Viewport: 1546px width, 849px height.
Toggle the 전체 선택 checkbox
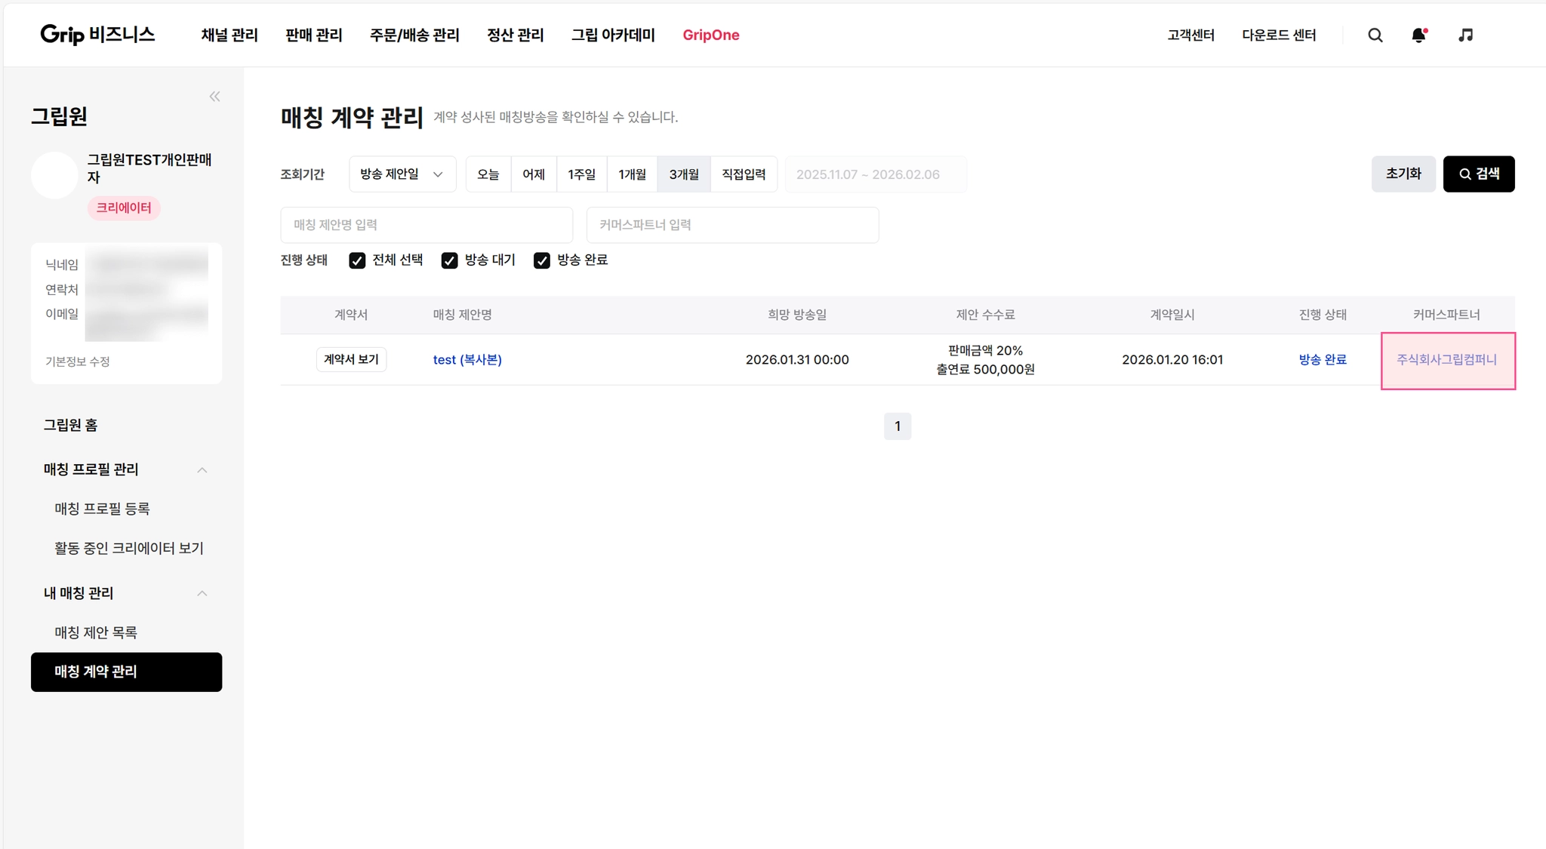357,260
